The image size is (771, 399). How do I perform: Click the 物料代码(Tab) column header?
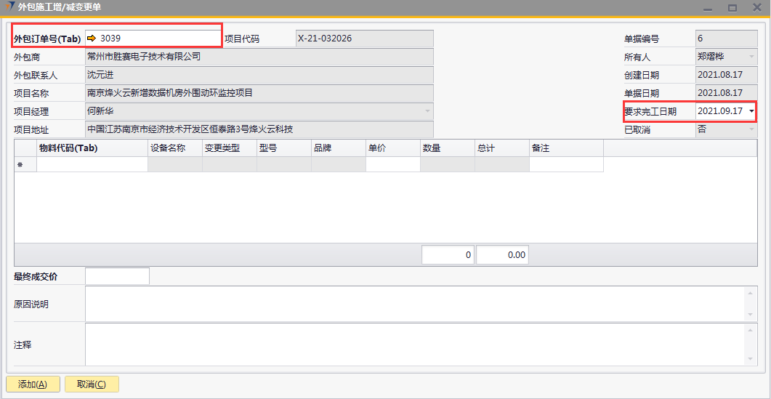click(92, 148)
